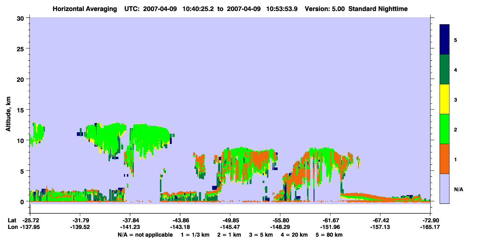Click the yellow color bar segment 3
The width and height of the screenshot is (478, 245).
coord(445,99)
